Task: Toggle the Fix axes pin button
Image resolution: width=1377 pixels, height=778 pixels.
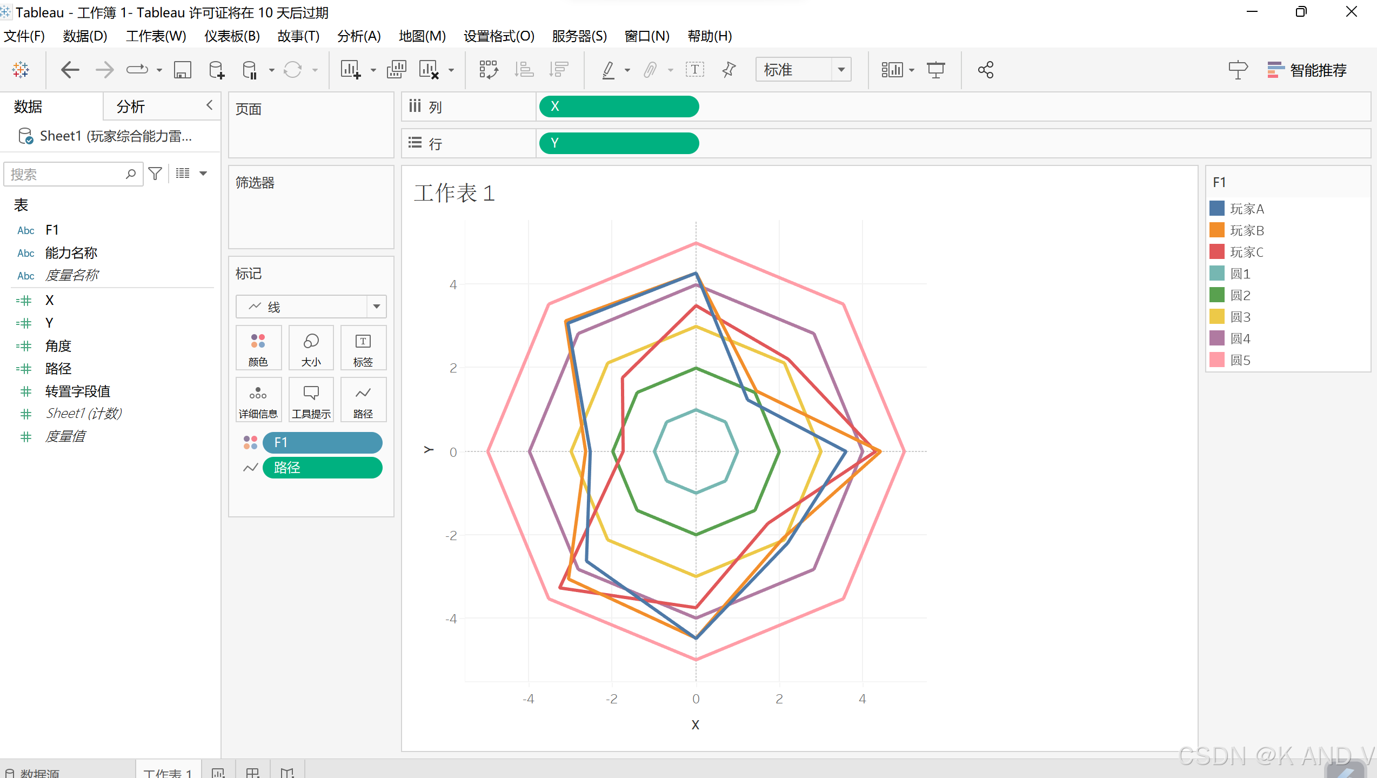Action: [729, 70]
